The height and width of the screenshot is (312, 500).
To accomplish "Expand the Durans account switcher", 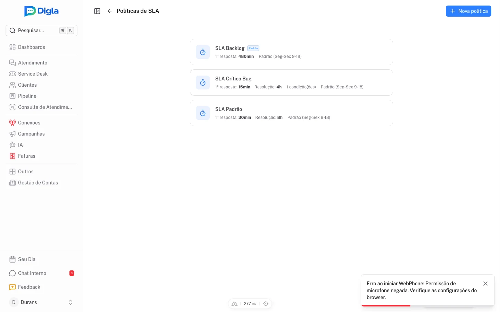I will (x=41, y=302).
